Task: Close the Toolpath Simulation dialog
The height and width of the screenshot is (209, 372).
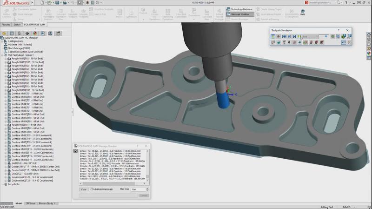Action: (347, 30)
